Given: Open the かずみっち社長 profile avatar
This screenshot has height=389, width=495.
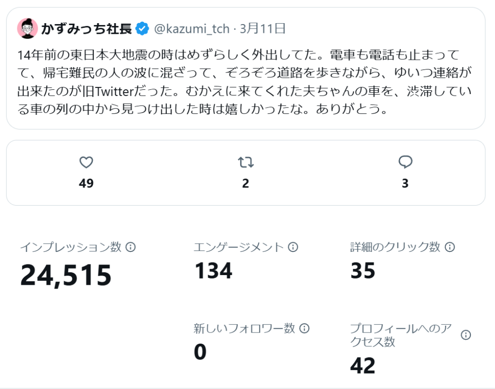Looking at the screenshot, I should [28, 29].
